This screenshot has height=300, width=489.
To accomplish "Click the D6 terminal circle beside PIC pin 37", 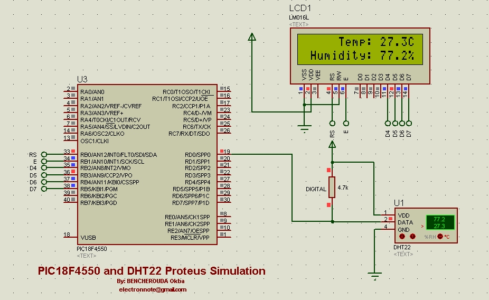I will pyautogui.click(x=44, y=182).
